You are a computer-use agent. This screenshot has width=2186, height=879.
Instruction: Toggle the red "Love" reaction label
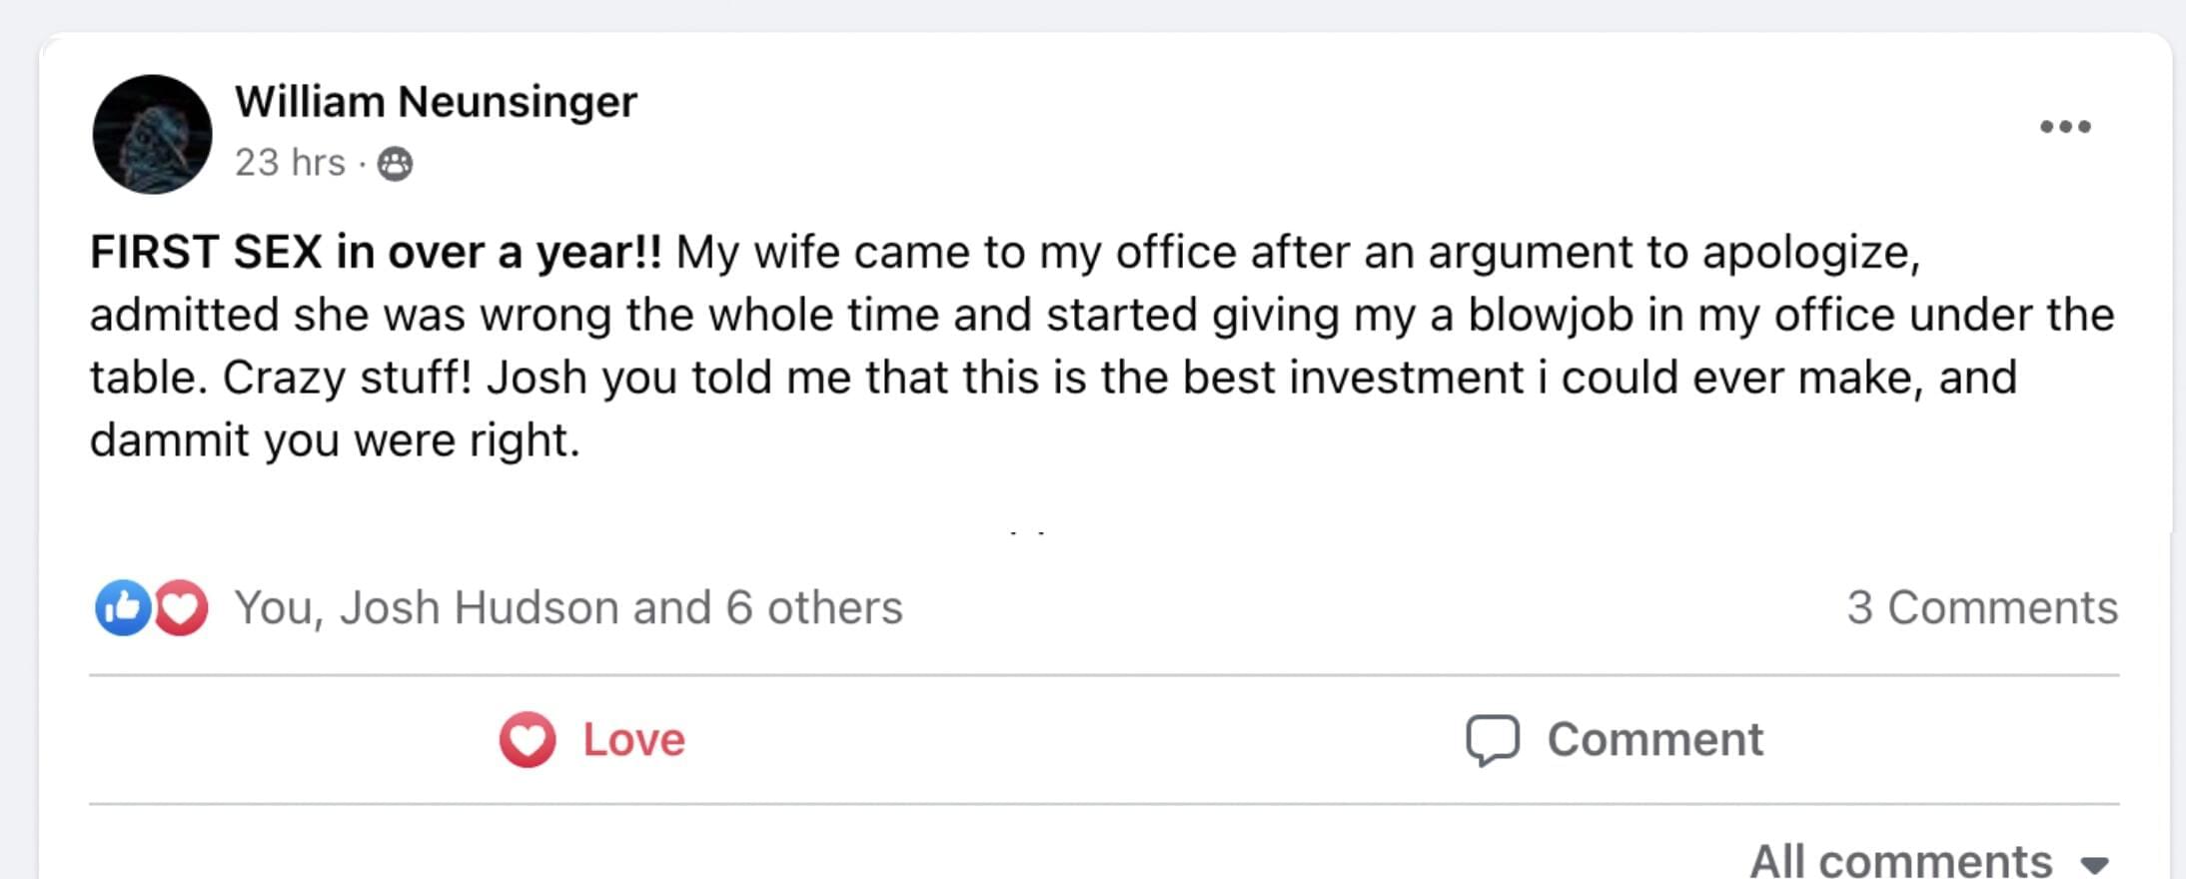coord(633,740)
